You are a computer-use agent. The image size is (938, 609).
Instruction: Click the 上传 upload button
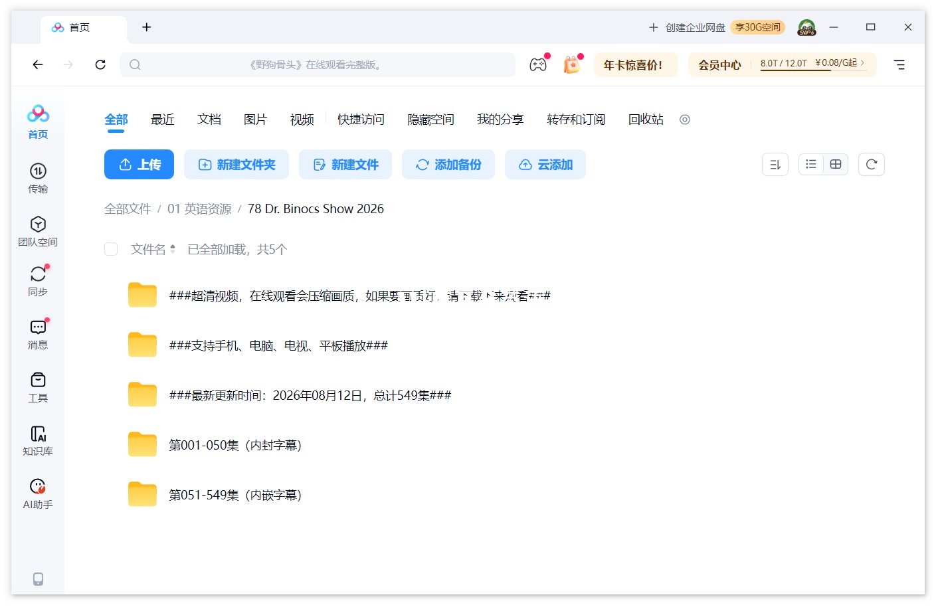[x=139, y=164]
